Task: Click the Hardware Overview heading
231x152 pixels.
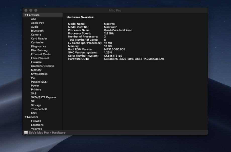Action: click(80, 17)
